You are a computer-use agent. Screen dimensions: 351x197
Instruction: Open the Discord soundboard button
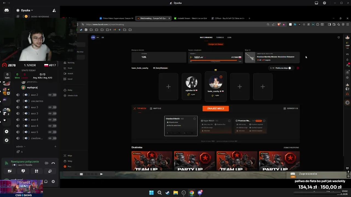click(50, 171)
